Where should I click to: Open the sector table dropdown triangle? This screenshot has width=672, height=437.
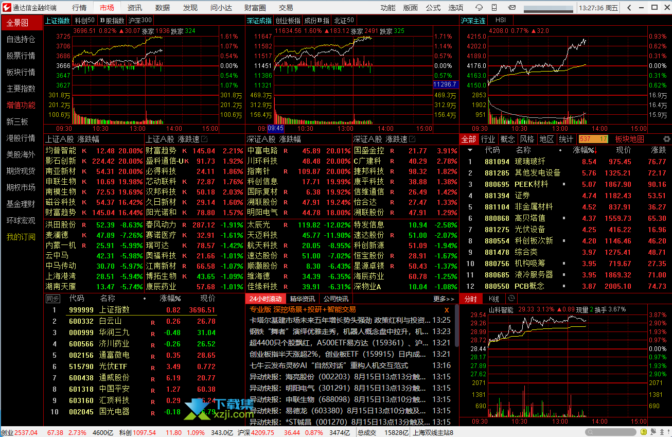click(469, 150)
